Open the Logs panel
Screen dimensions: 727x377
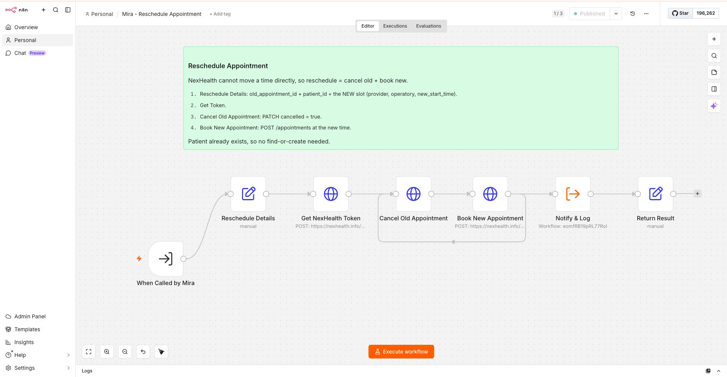[x=87, y=371]
